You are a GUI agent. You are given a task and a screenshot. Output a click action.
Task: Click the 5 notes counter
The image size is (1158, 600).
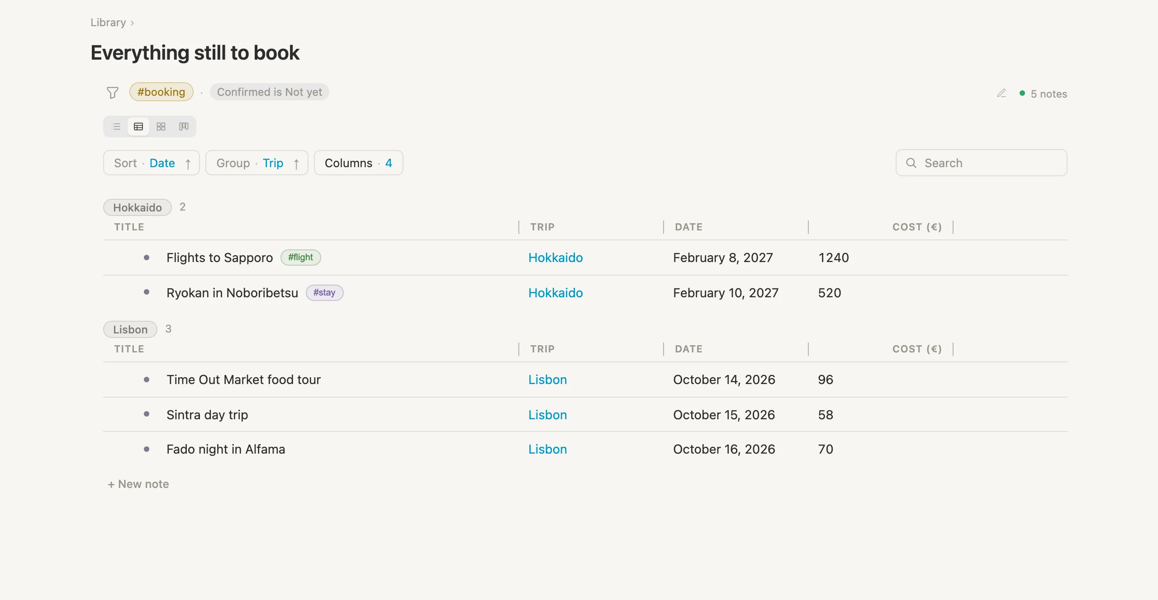click(x=1049, y=94)
